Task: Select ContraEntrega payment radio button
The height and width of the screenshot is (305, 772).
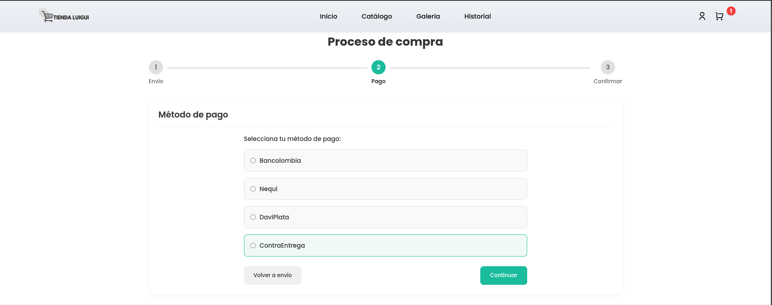Action: 253,246
